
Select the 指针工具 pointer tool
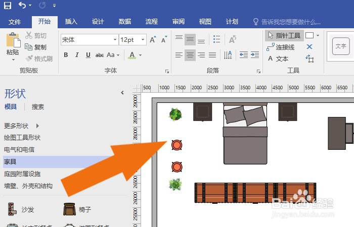click(x=284, y=35)
